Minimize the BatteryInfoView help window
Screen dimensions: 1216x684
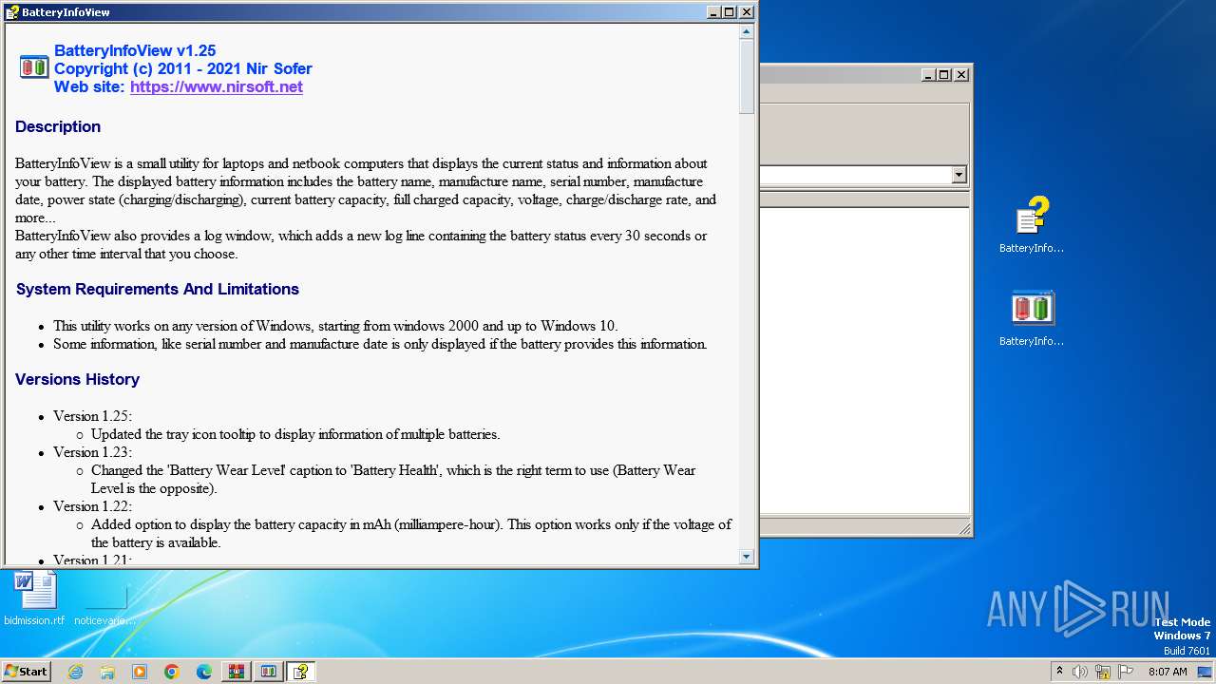[713, 12]
